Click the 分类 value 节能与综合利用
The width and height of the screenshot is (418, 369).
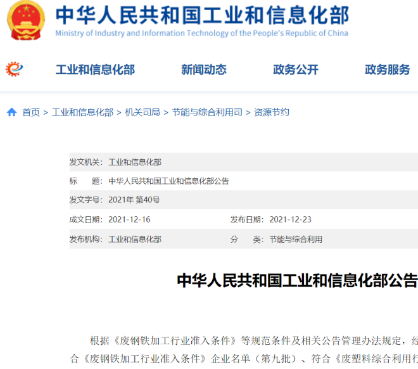(x=296, y=240)
